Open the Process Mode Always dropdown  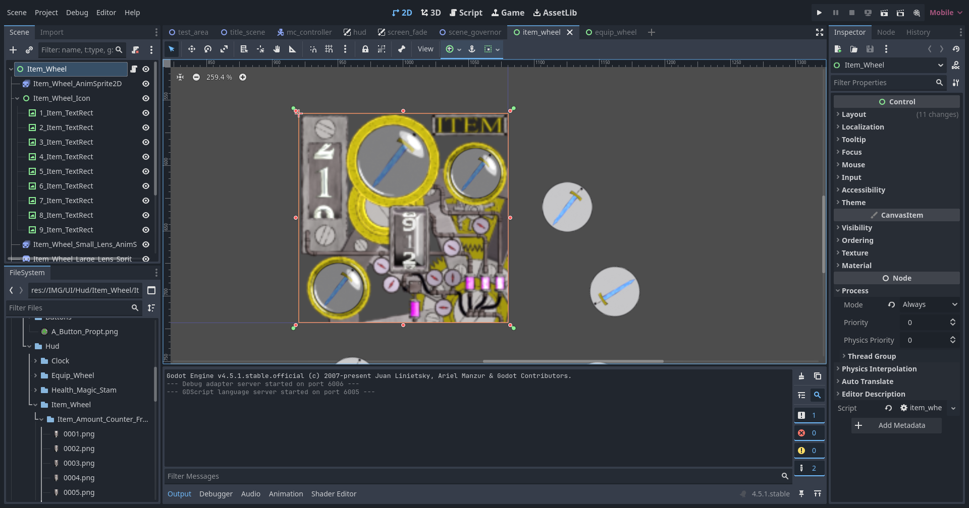(930, 304)
